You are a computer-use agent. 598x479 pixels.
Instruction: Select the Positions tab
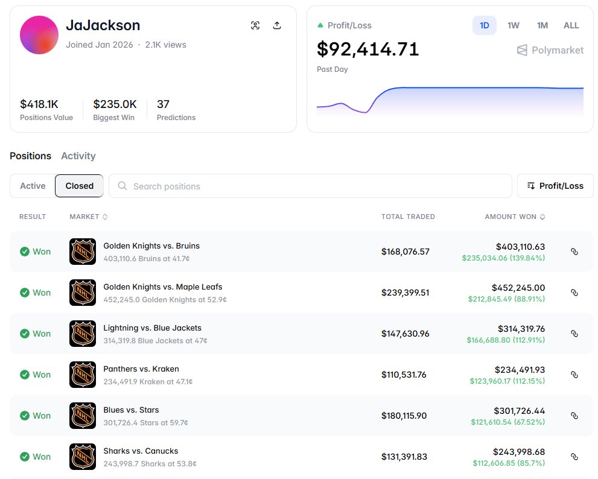[30, 156]
